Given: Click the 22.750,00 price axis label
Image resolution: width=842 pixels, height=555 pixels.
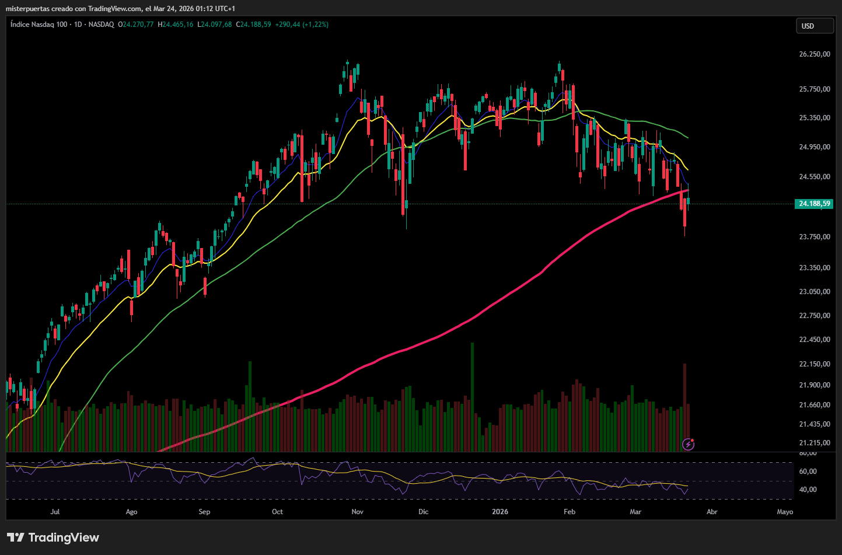Looking at the screenshot, I should coord(815,316).
